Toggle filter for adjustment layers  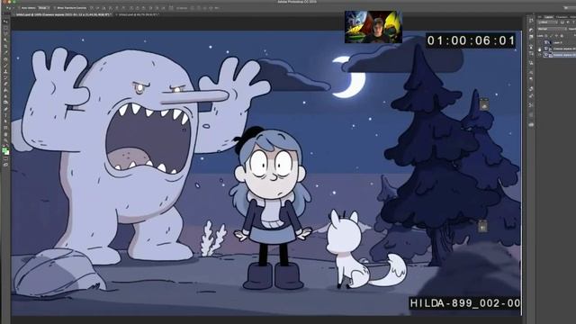tap(568, 22)
